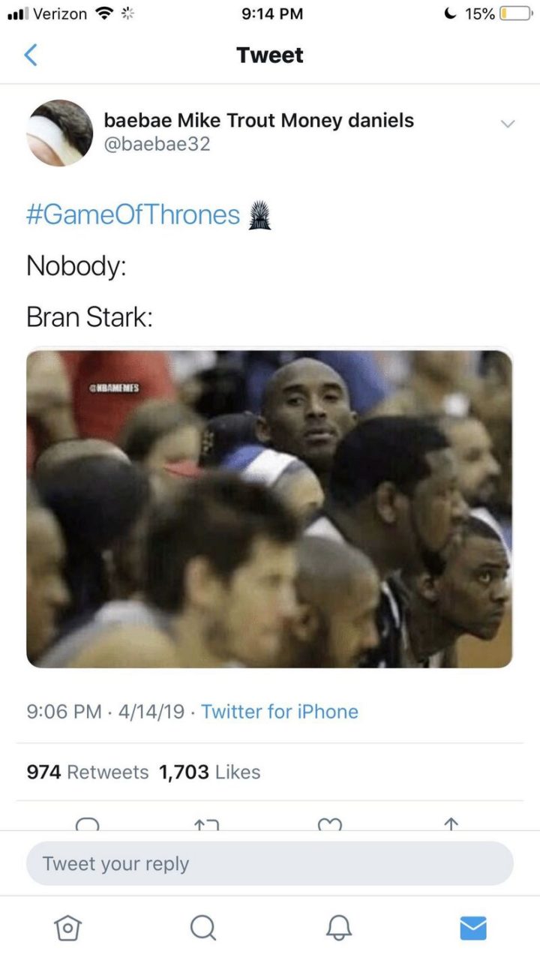Open the #GameOfThrones hashtag link
Viewport: 540px width, 960px height.
[133, 215]
